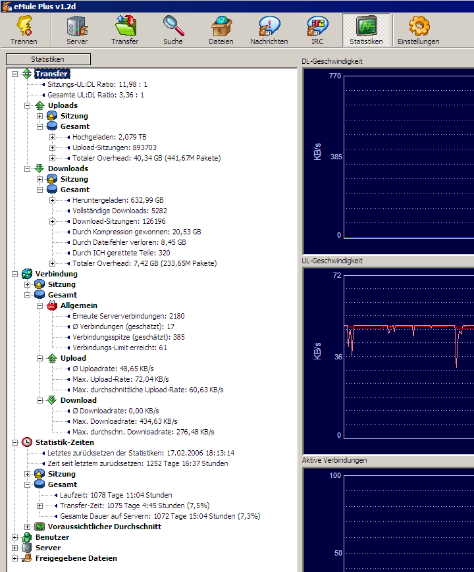Select Durch Dateifehler verloren: 8,45 GB

(129, 243)
